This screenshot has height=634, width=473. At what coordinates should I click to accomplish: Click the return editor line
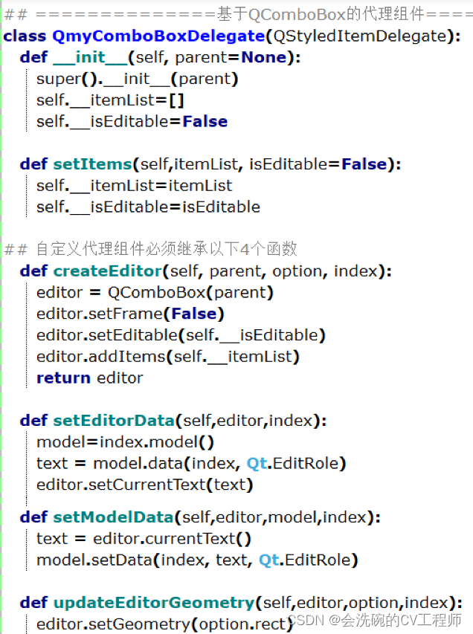89,378
